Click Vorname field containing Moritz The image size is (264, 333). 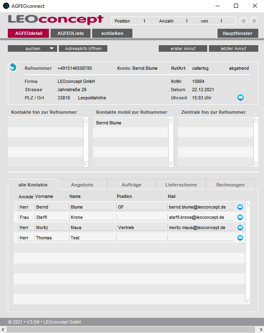point(51,227)
